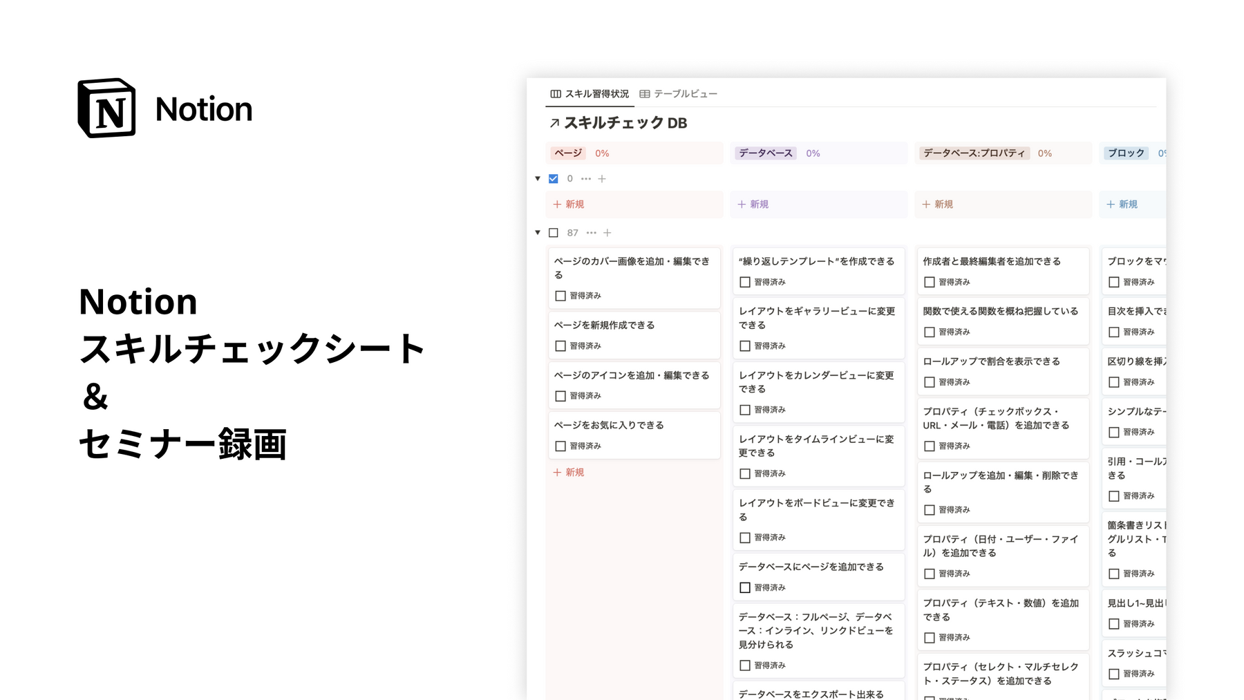Click the table icon beside テーブルビュー
1244x700 pixels.
(644, 94)
